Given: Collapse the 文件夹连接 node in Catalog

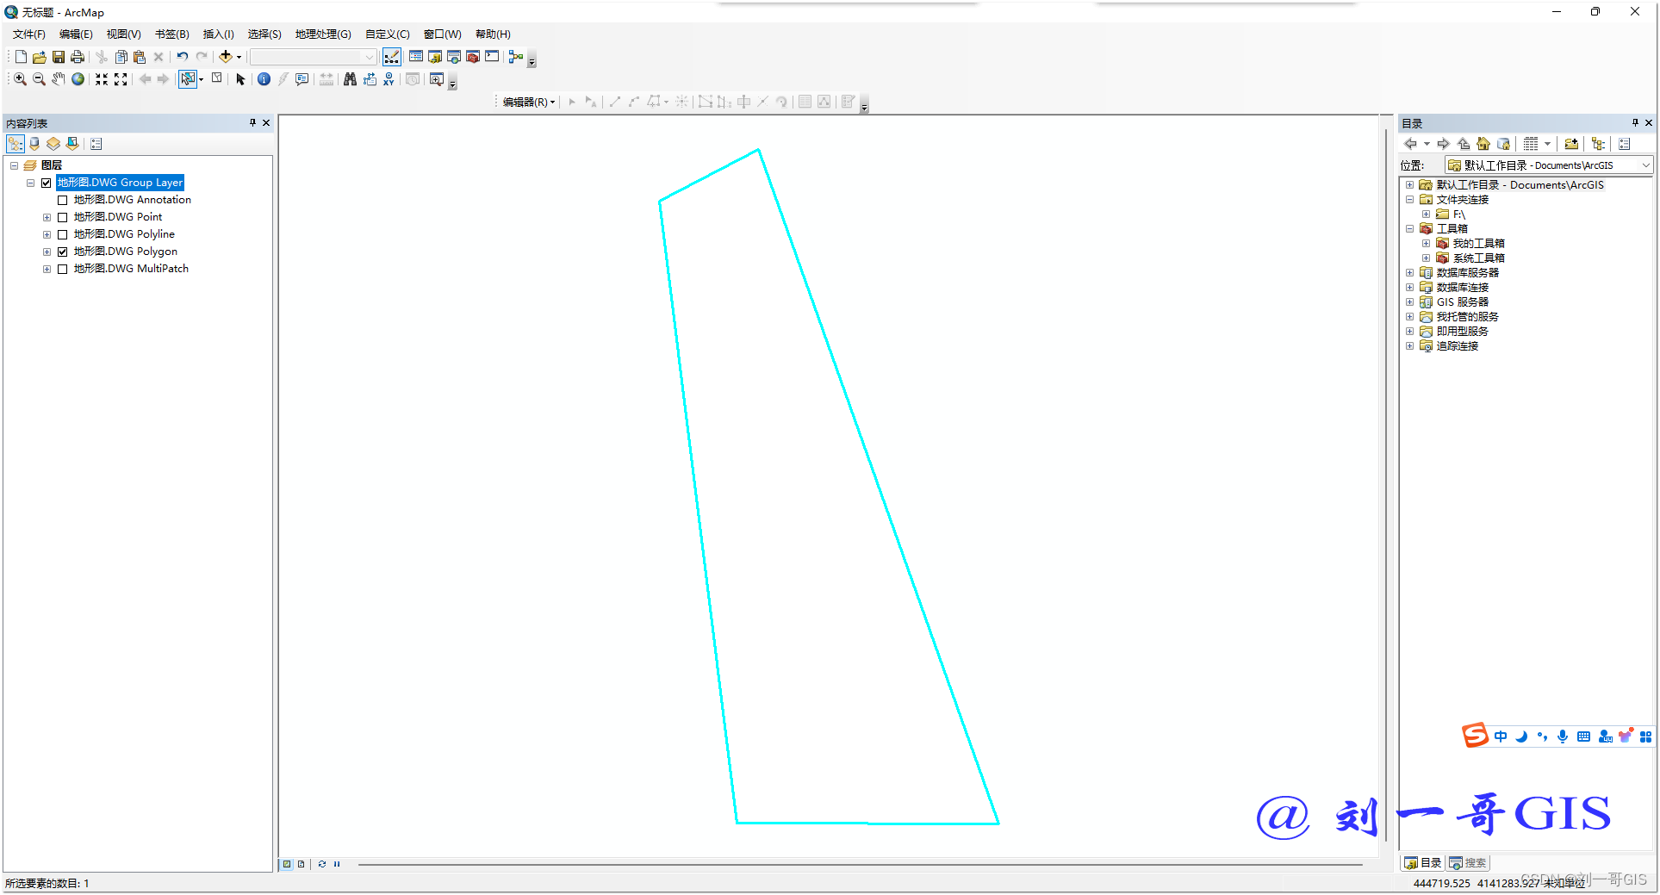Looking at the screenshot, I should click(1410, 199).
